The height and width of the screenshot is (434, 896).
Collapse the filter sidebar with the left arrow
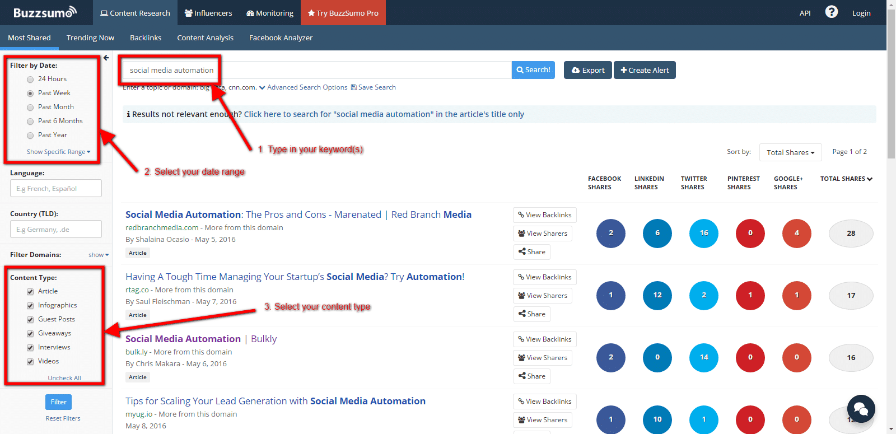(106, 58)
